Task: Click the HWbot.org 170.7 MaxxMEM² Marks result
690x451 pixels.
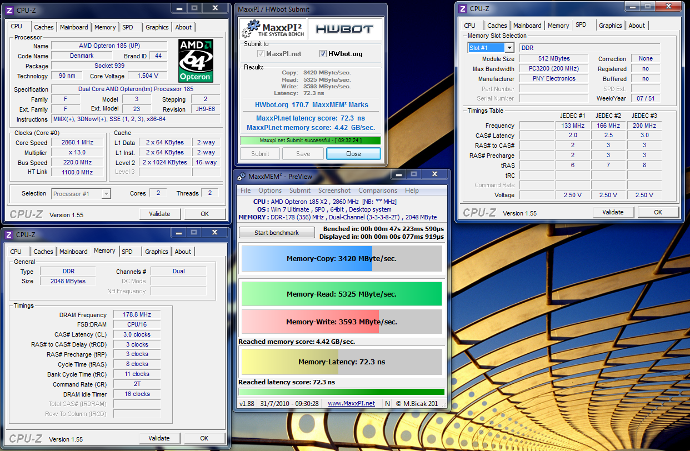Action: (x=311, y=104)
